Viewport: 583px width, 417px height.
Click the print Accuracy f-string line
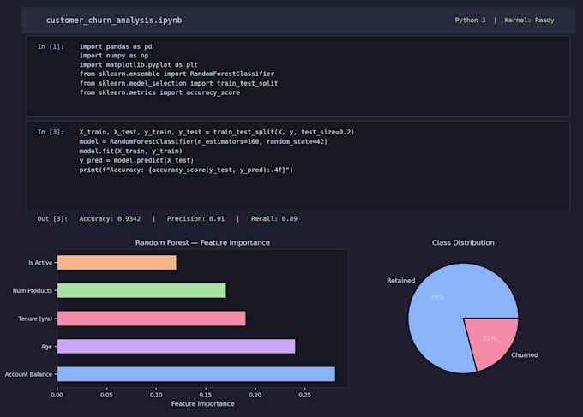(186, 170)
